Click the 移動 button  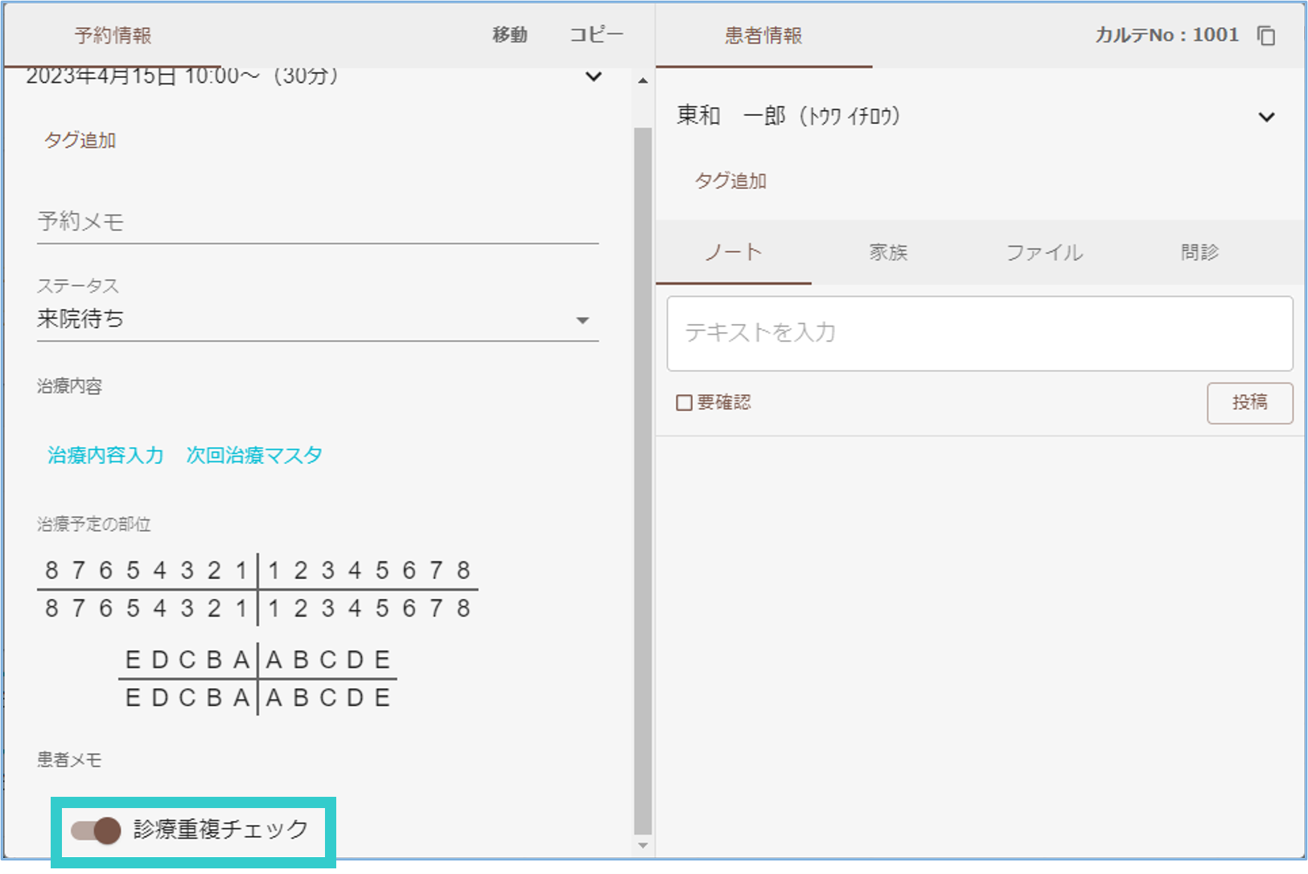click(x=510, y=35)
